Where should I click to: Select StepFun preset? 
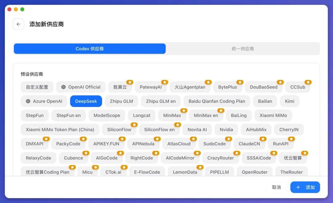[35, 115]
